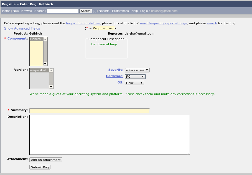
Task: Focus the quick search text box
Action: coord(63,11)
